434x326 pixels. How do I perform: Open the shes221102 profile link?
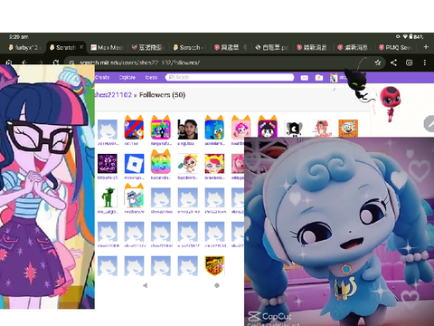click(113, 95)
